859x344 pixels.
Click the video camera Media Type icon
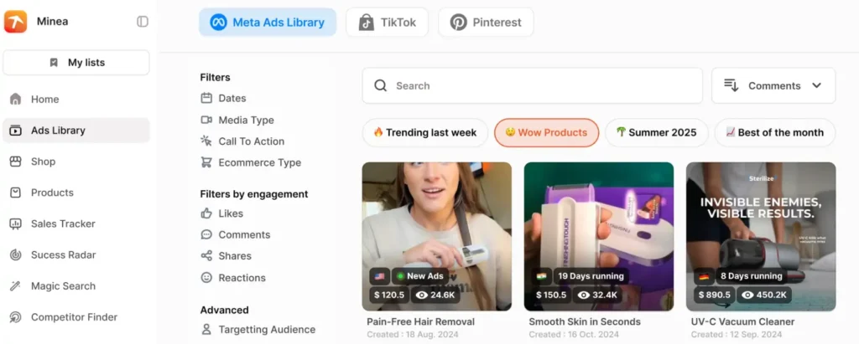click(206, 120)
